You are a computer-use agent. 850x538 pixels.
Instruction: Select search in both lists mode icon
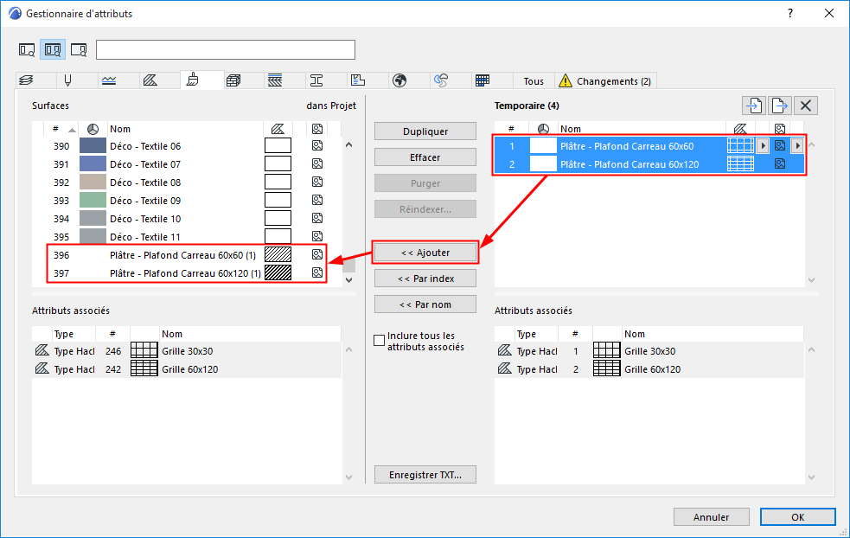[53, 50]
